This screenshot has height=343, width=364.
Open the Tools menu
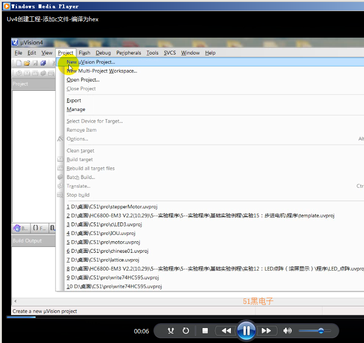coord(152,53)
